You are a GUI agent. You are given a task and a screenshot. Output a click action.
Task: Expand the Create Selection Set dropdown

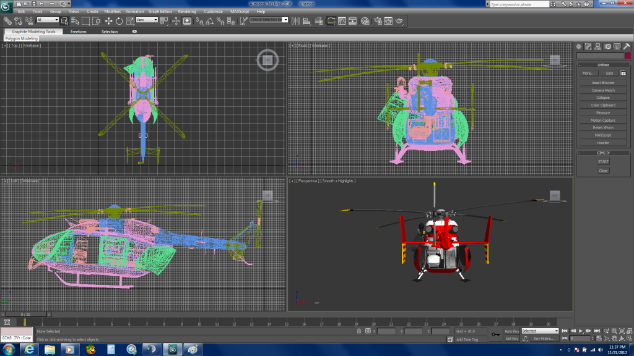269,20
